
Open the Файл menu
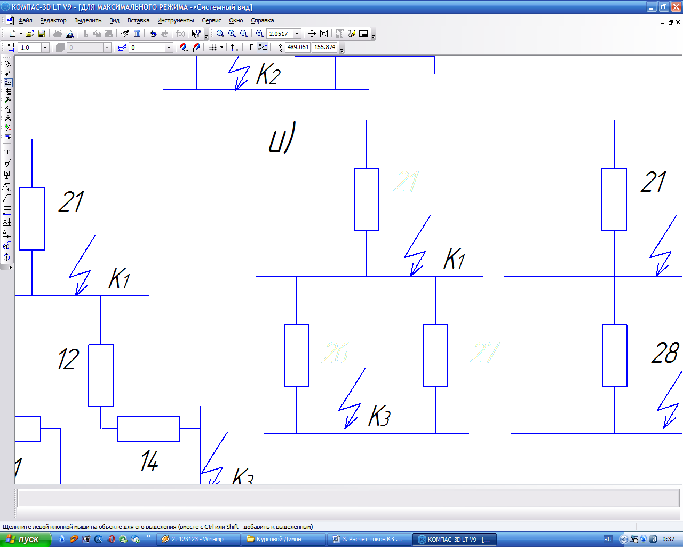pyautogui.click(x=25, y=20)
